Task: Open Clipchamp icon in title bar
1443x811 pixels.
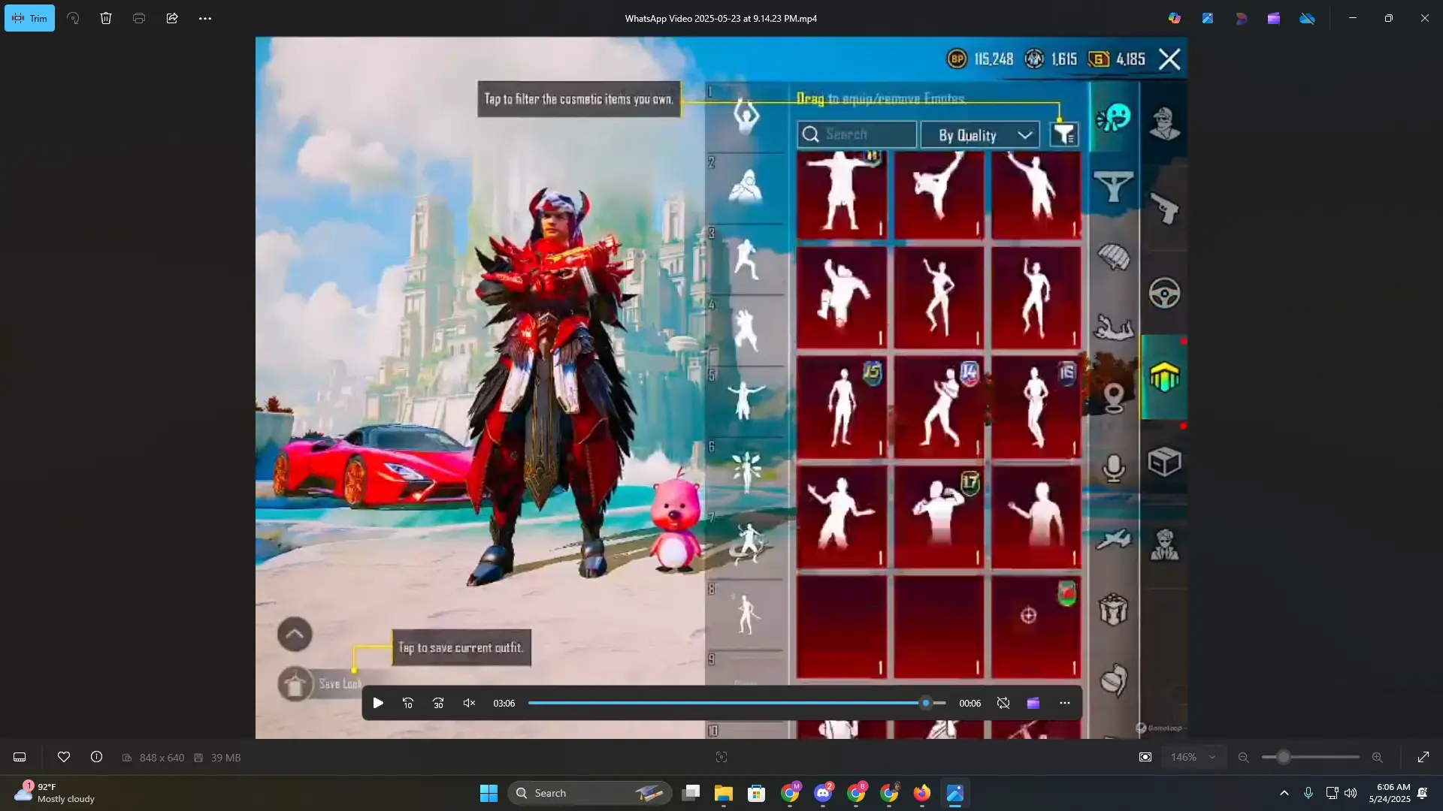Action: pyautogui.click(x=1274, y=18)
